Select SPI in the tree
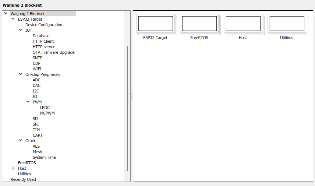 (36, 124)
